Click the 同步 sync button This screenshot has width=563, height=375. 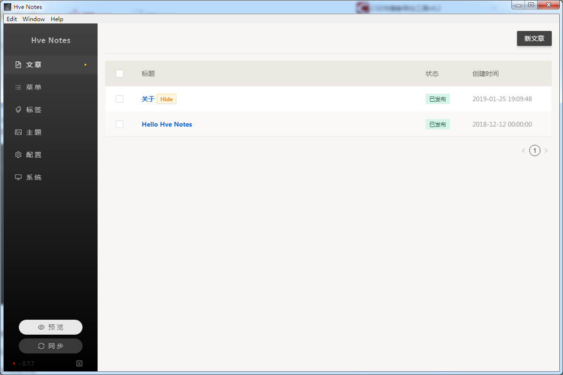(x=51, y=346)
